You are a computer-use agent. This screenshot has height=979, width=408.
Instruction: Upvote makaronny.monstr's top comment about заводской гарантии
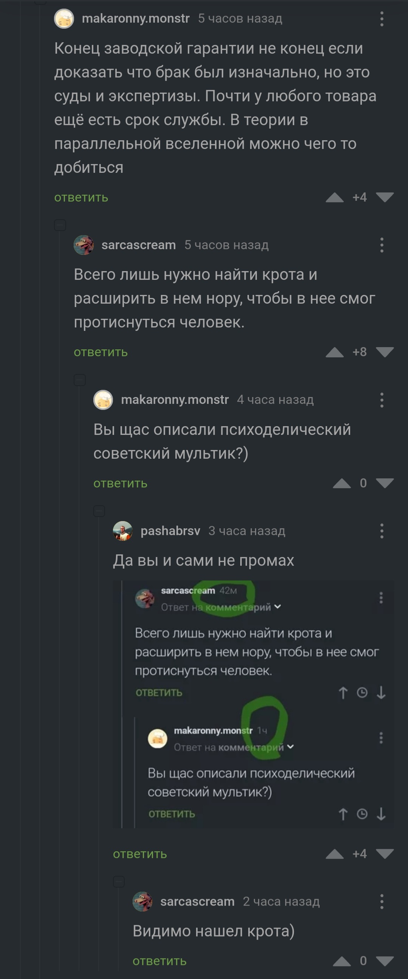coord(334,197)
